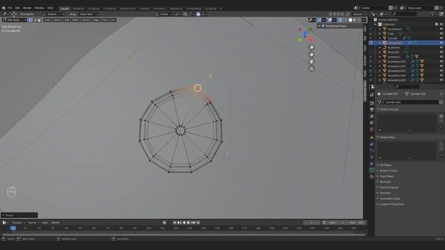Screen dimensions: 445x250
Task: Hide NurbsPath using its eye icon
Action: 442,48
